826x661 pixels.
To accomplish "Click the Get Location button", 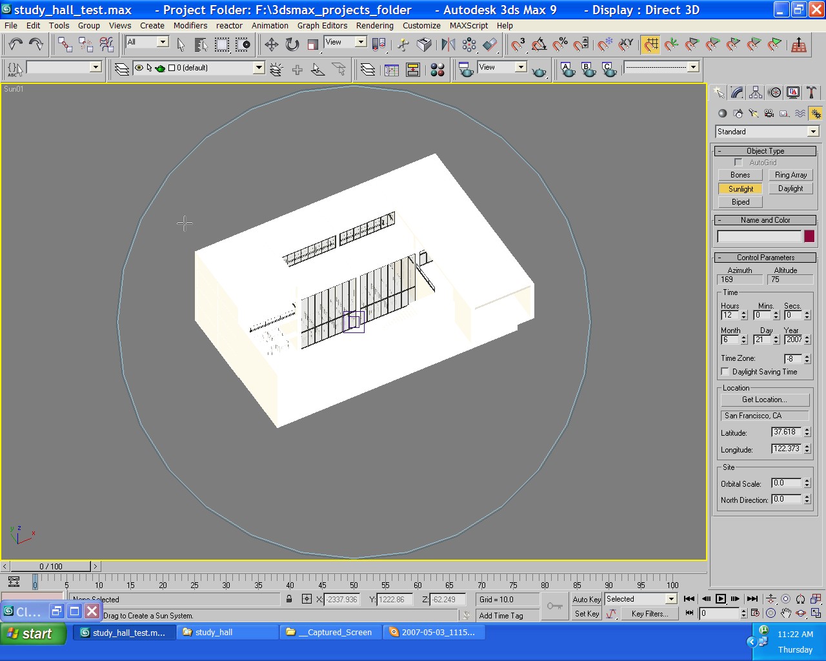I will coord(765,399).
